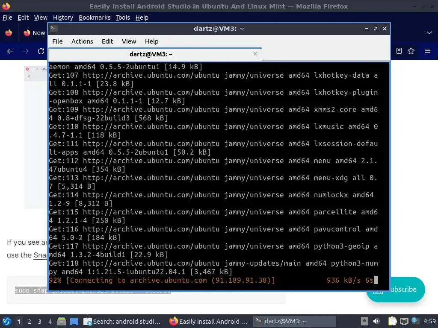Open the terminal's Help menu

tap(152, 41)
